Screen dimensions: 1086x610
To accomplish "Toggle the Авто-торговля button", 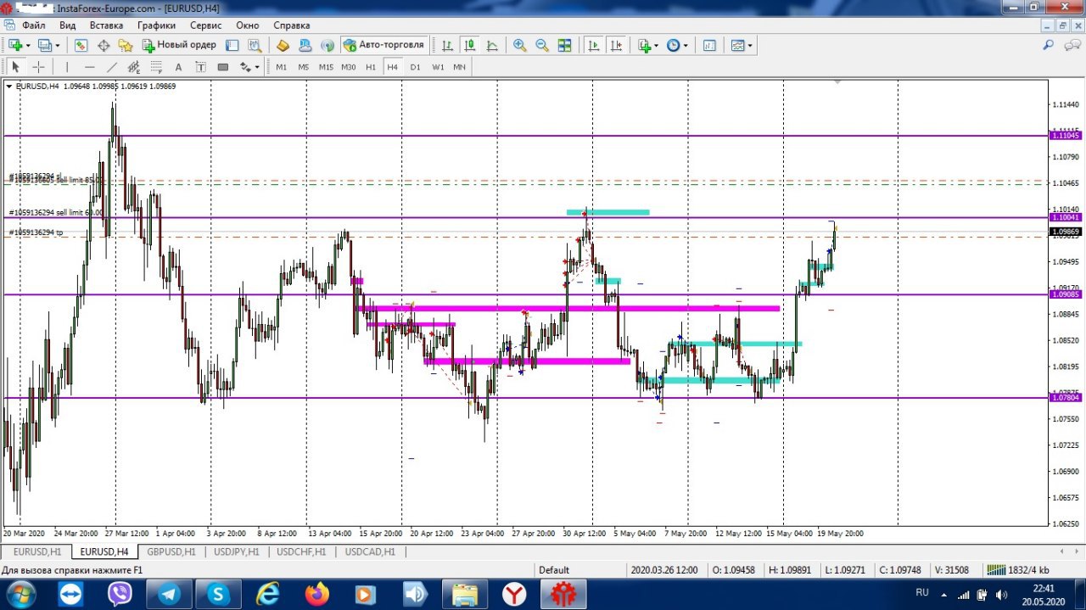I will (383, 45).
